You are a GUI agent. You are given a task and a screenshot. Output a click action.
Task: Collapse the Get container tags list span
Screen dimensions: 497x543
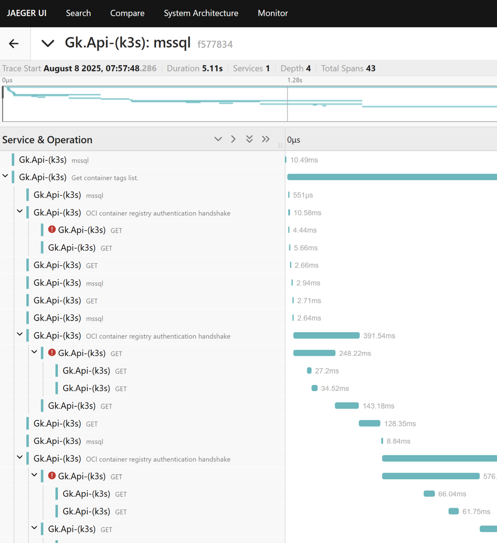tap(5, 176)
